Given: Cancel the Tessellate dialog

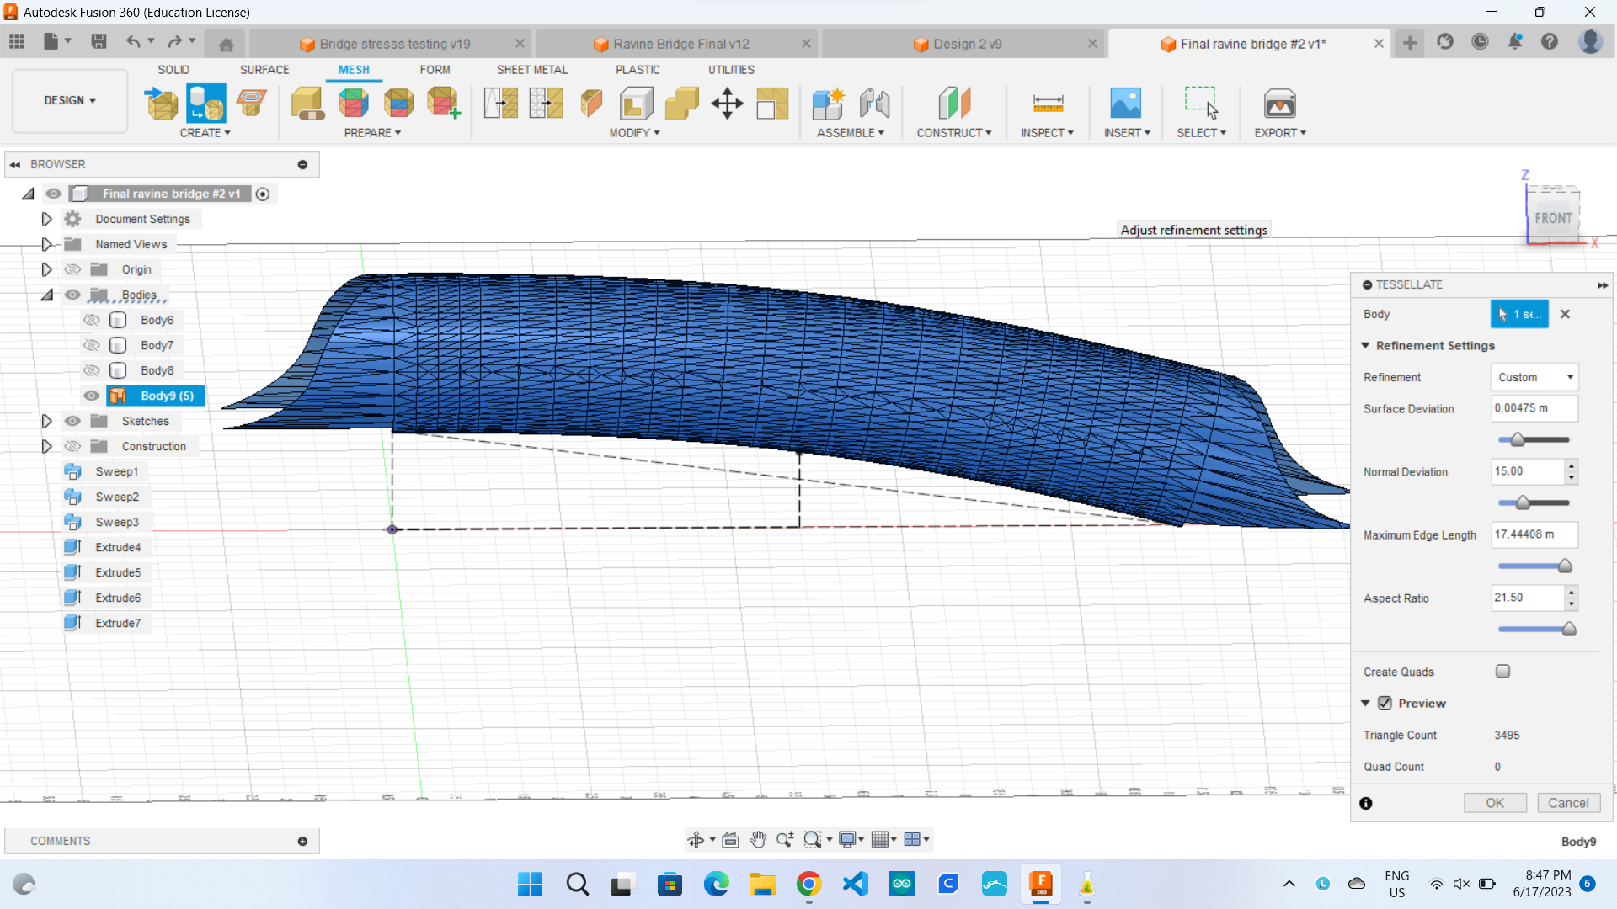Looking at the screenshot, I should point(1568,803).
